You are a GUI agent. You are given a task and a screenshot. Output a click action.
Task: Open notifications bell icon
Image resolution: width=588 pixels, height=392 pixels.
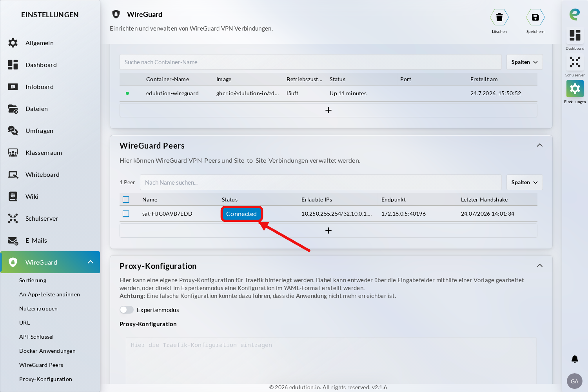pos(575,359)
